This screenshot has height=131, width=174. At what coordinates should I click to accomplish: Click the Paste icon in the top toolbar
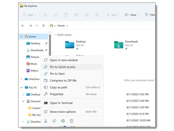tap(66, 15)
